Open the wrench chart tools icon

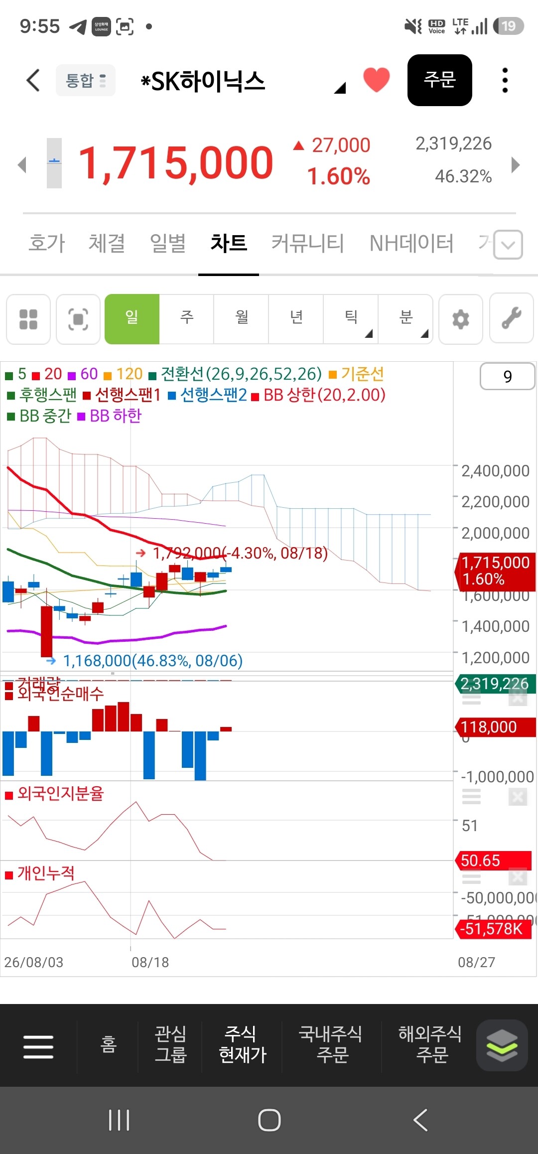point(512,319)
